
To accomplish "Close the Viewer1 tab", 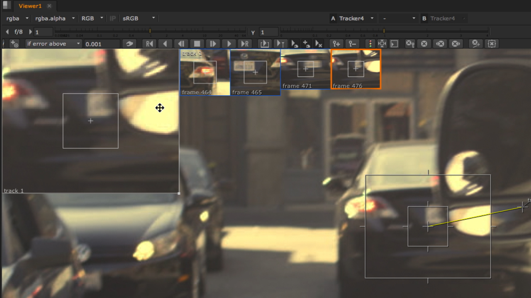I will tap(49, 6).
